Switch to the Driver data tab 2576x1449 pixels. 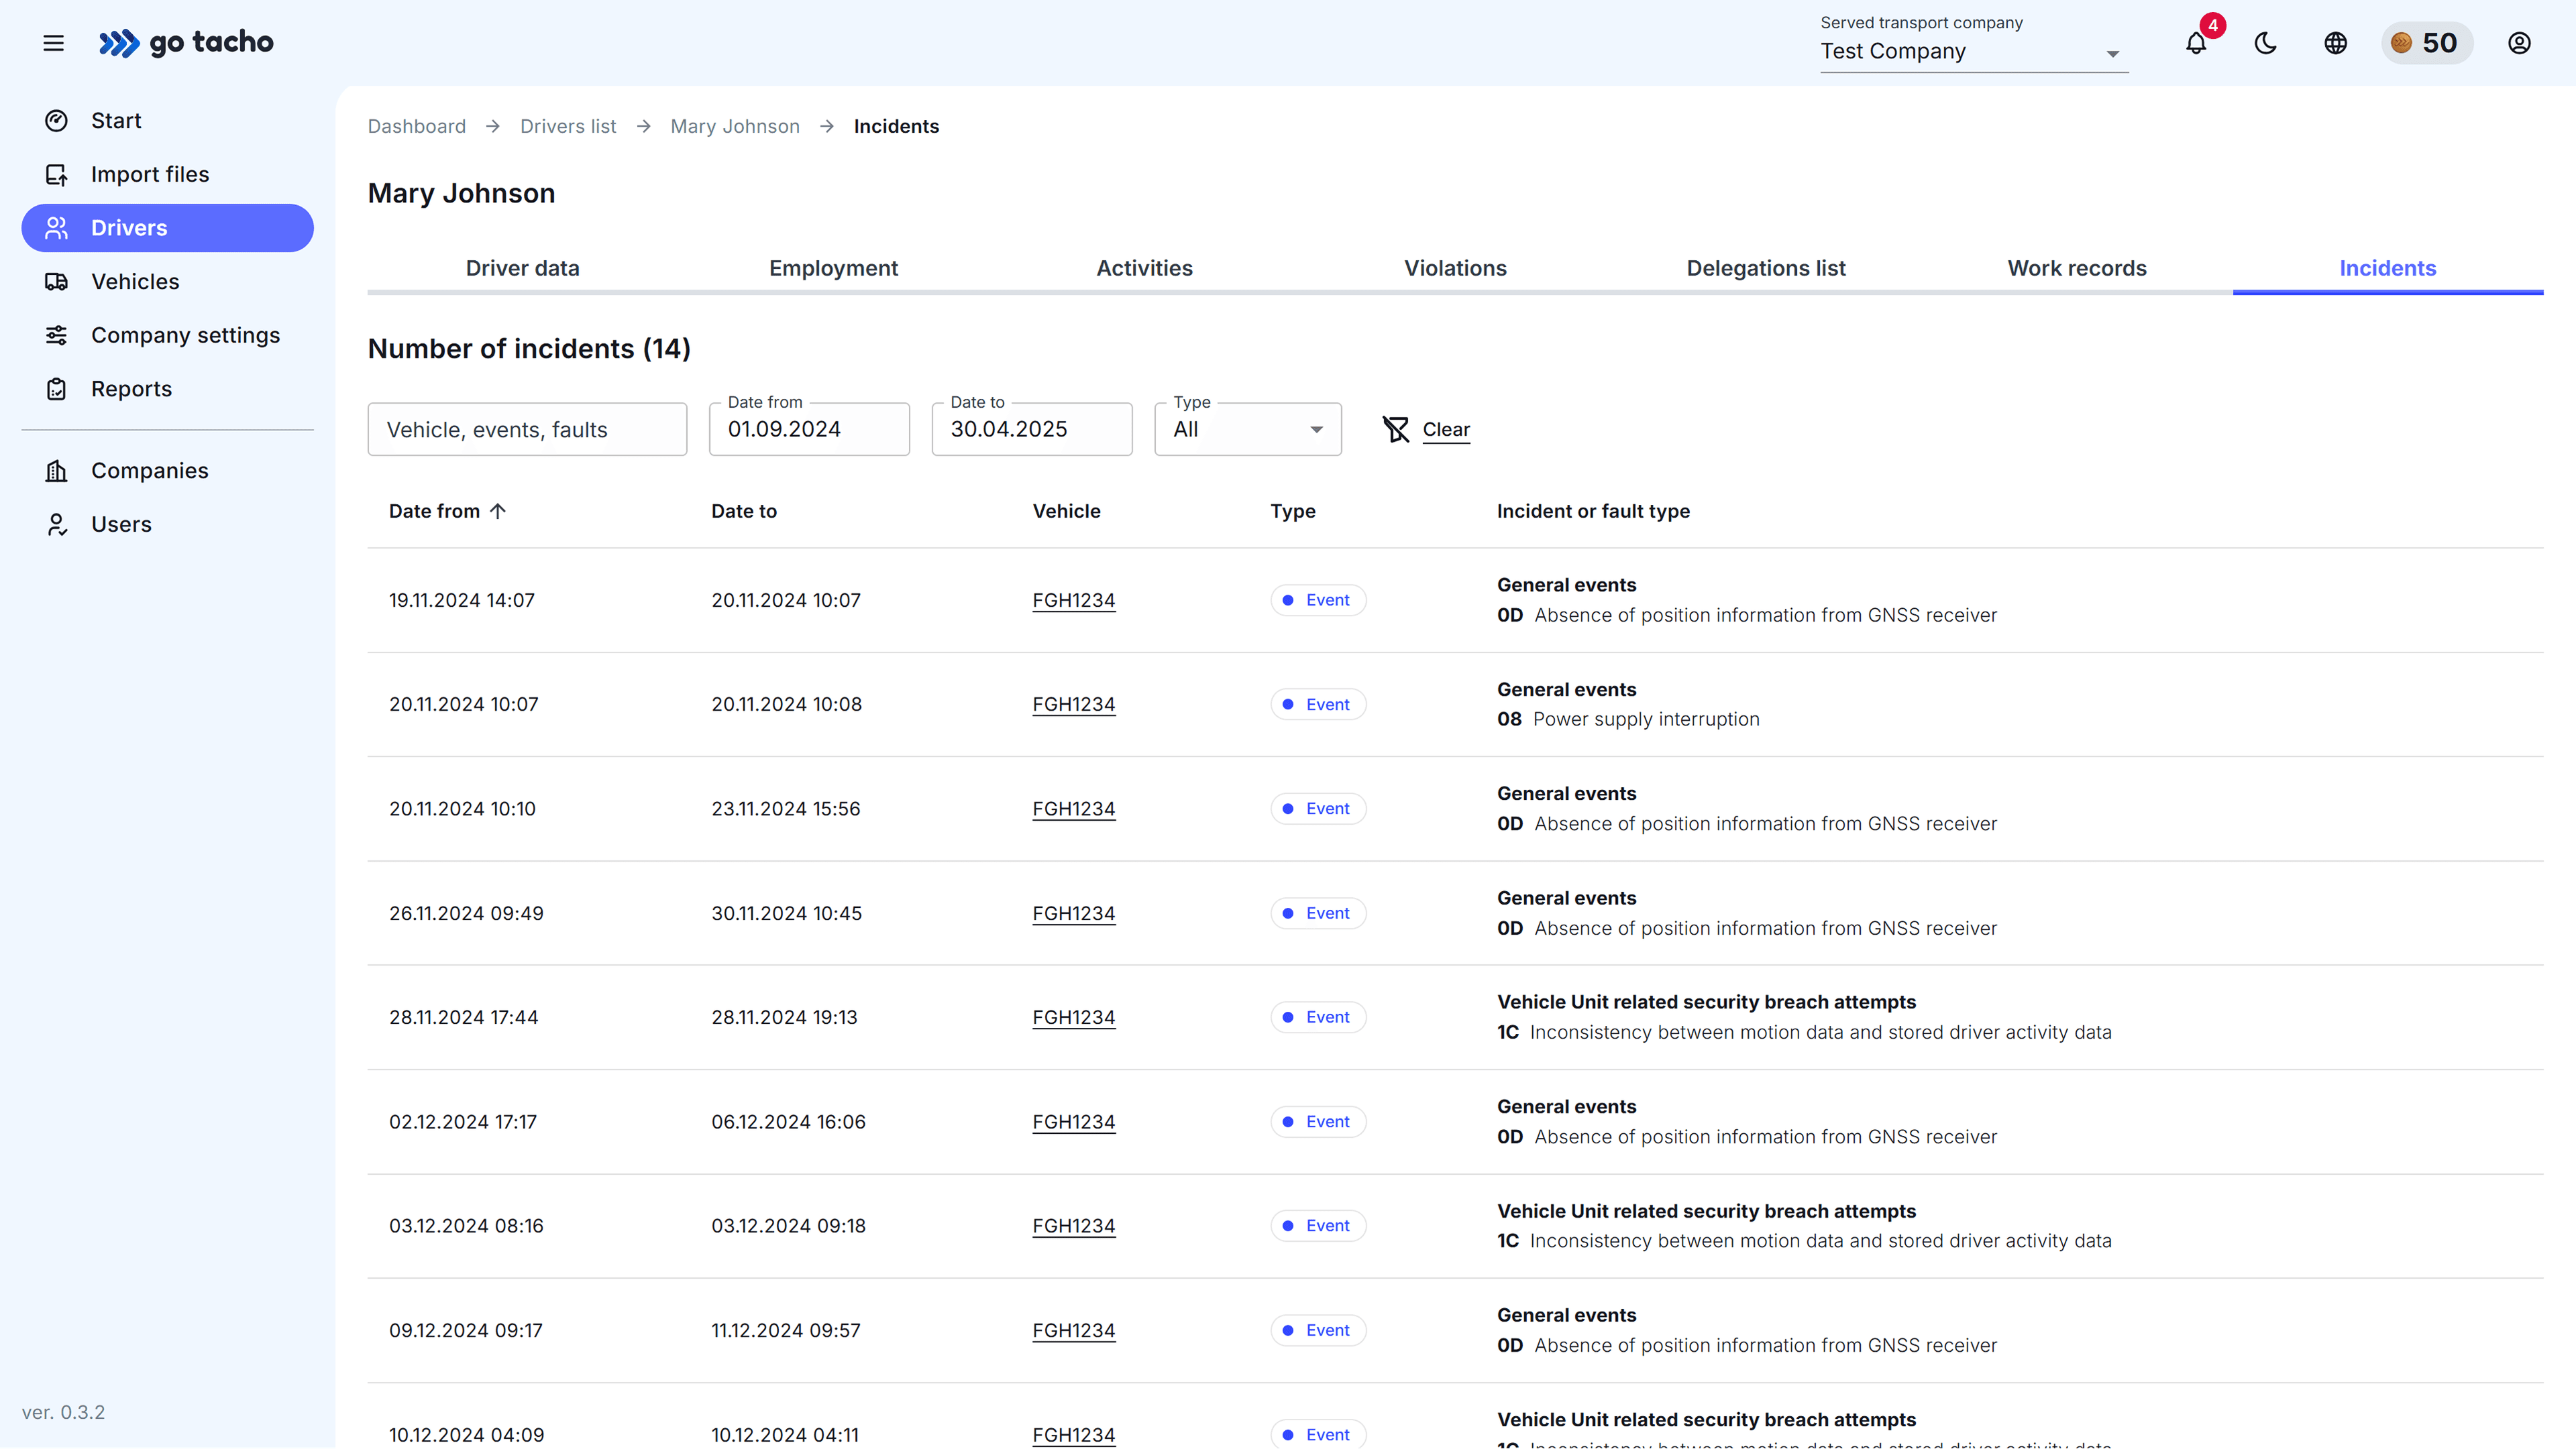(x=522, y=268)
